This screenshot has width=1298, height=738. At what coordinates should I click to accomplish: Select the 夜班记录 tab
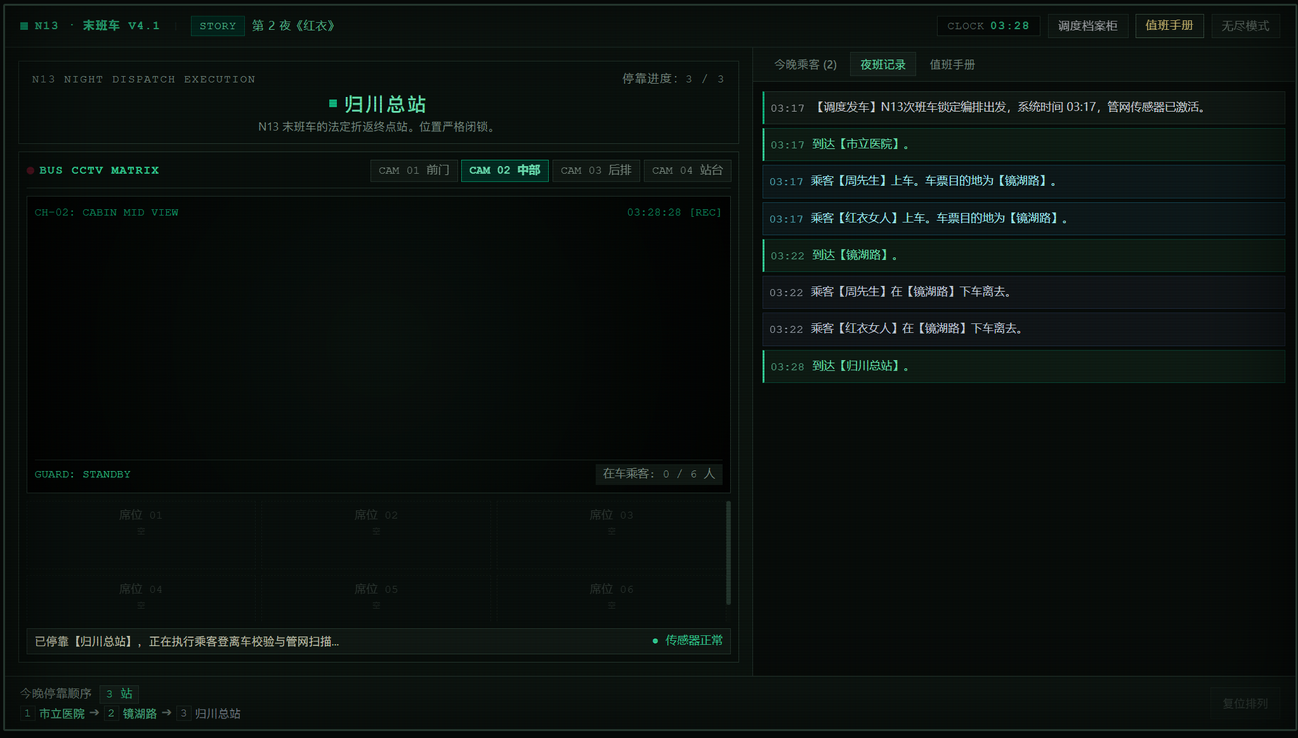[x=882, y=65]
